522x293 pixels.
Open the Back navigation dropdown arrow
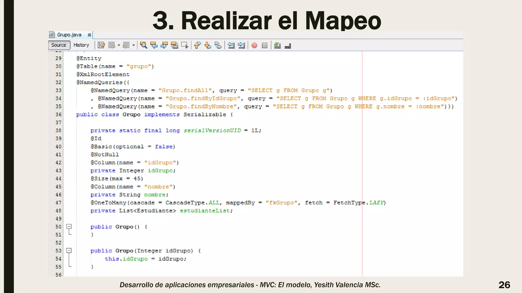(x=119, y=45)
